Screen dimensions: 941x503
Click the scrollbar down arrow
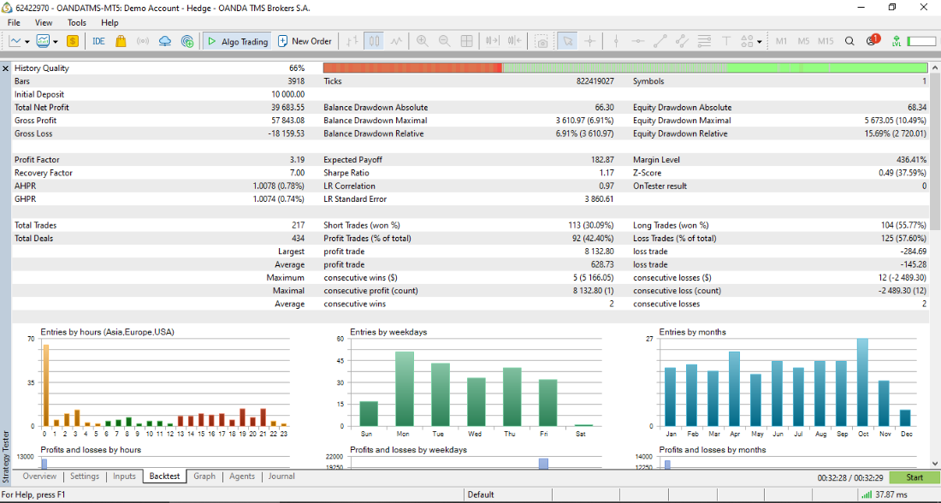[x=936, y=464]
